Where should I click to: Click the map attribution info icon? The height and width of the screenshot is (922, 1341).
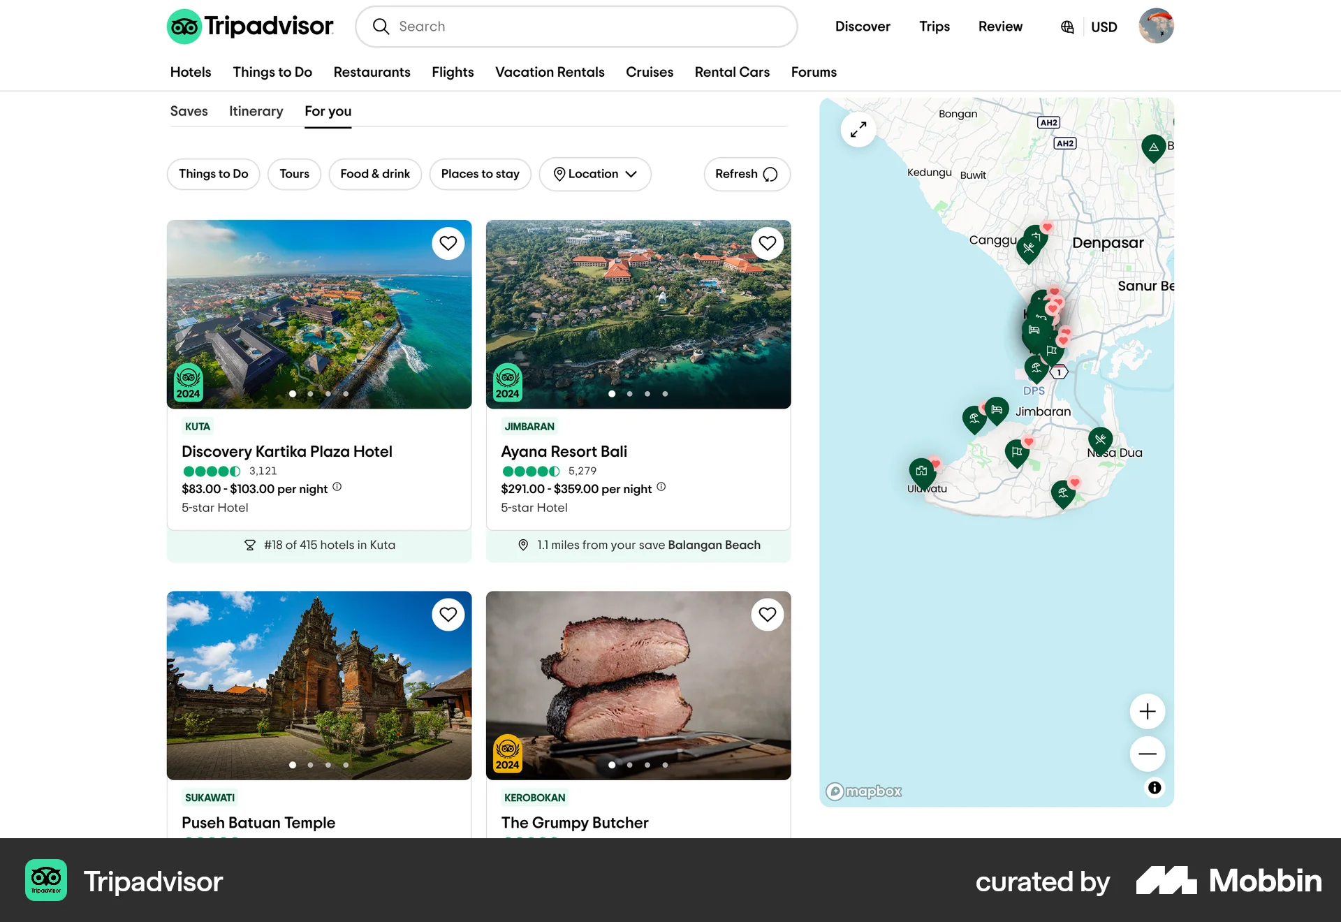(x=1155, y=788)
